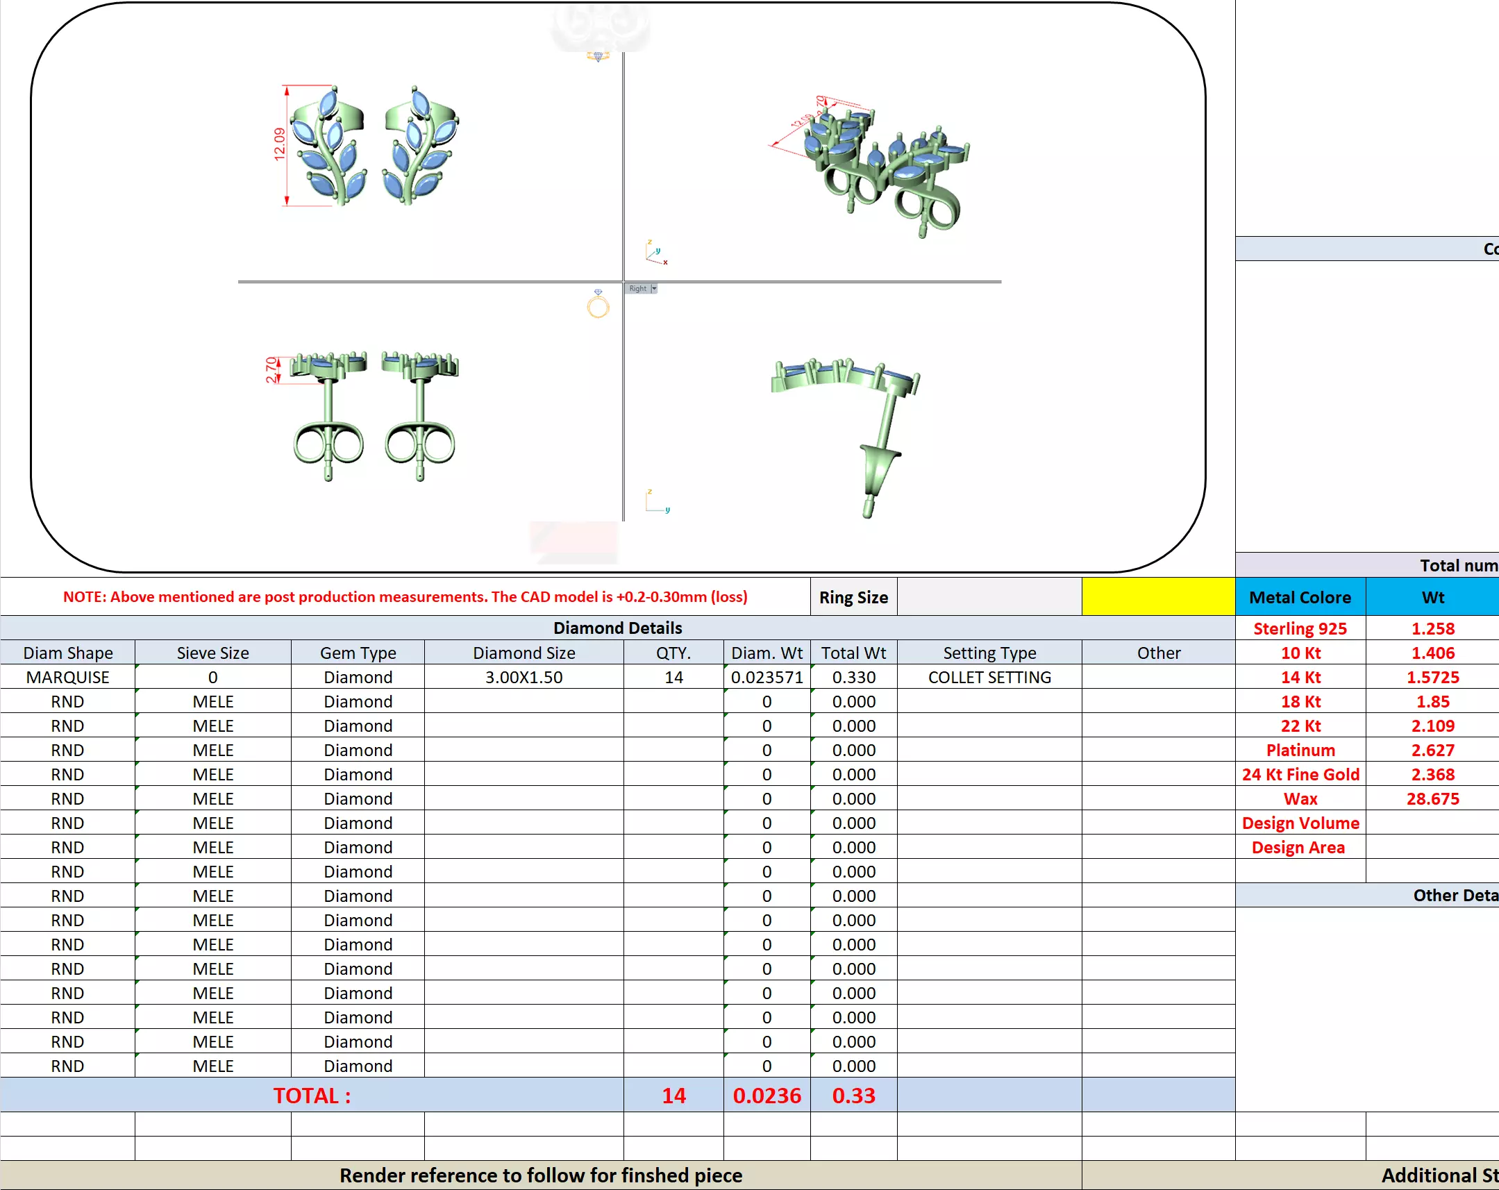Image resolution: width=1499 pixels, height=1190 pixels.
Task: Click the '24 Kt Fine Gold' cell
Action: tap(1300, 774)
